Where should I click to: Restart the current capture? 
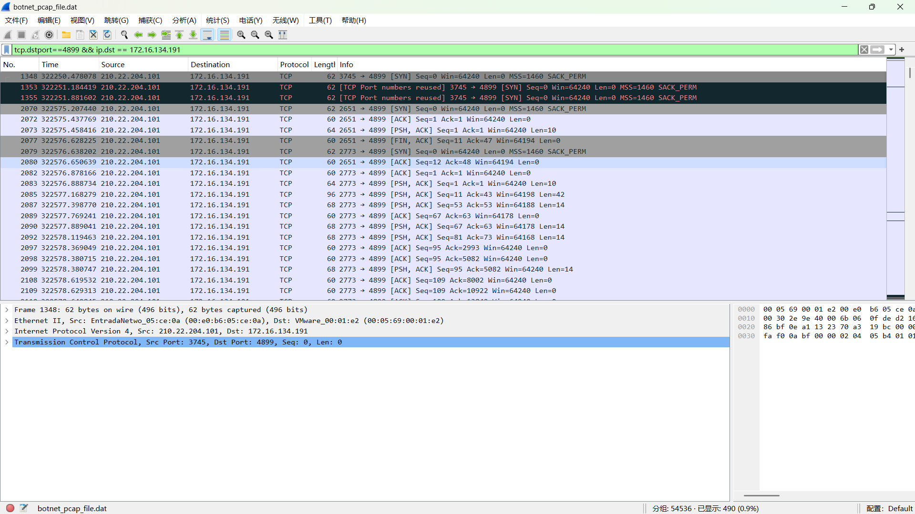pyautogui.click(x=35, y=35)
